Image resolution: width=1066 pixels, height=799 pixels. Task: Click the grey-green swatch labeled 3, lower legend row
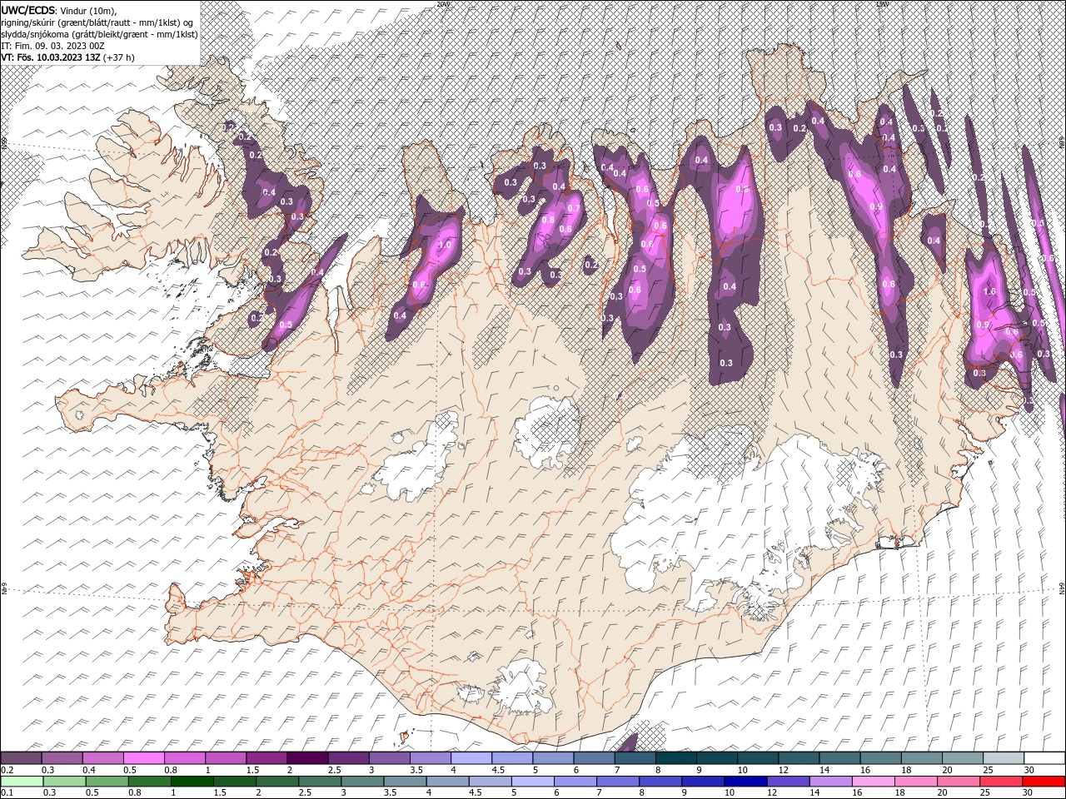coord(362,782)
